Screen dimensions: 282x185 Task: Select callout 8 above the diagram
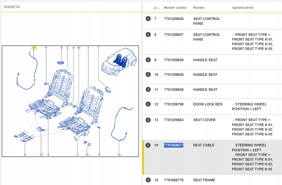tap(62, 48)
